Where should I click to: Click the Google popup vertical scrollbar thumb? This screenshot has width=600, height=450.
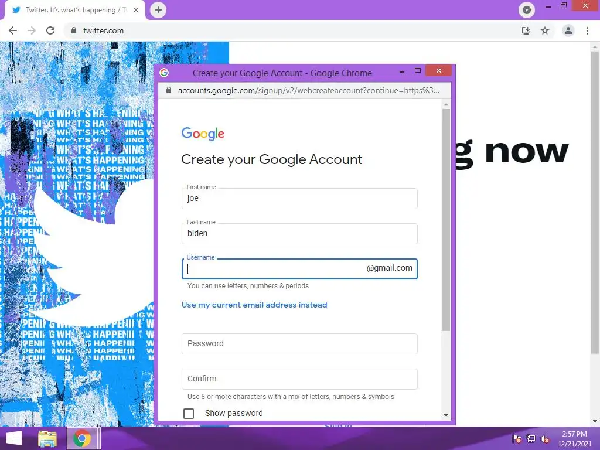[x=446, y=220]
